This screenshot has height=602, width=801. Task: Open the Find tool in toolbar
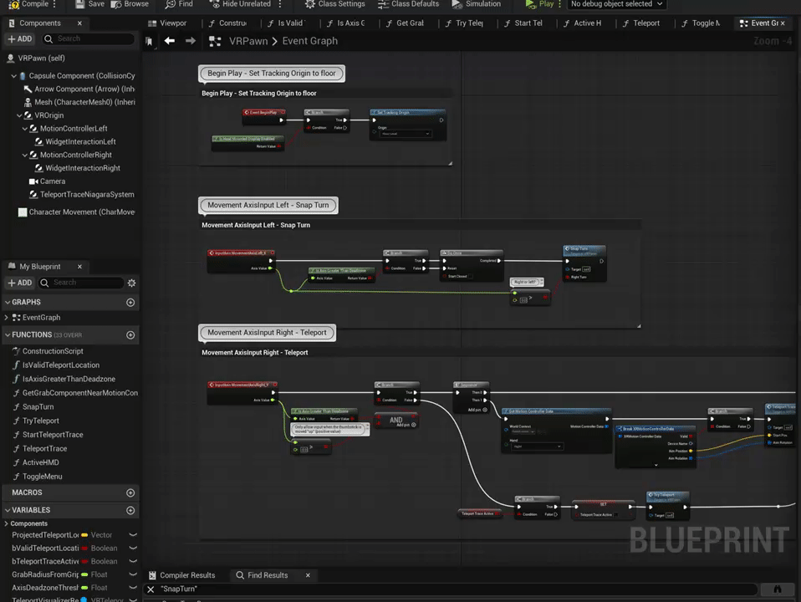179,4
